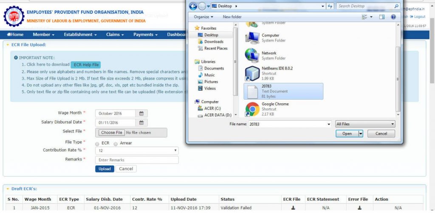Select the Arrear file type radio button
This screenshot has width=435, height=213.
116,144
